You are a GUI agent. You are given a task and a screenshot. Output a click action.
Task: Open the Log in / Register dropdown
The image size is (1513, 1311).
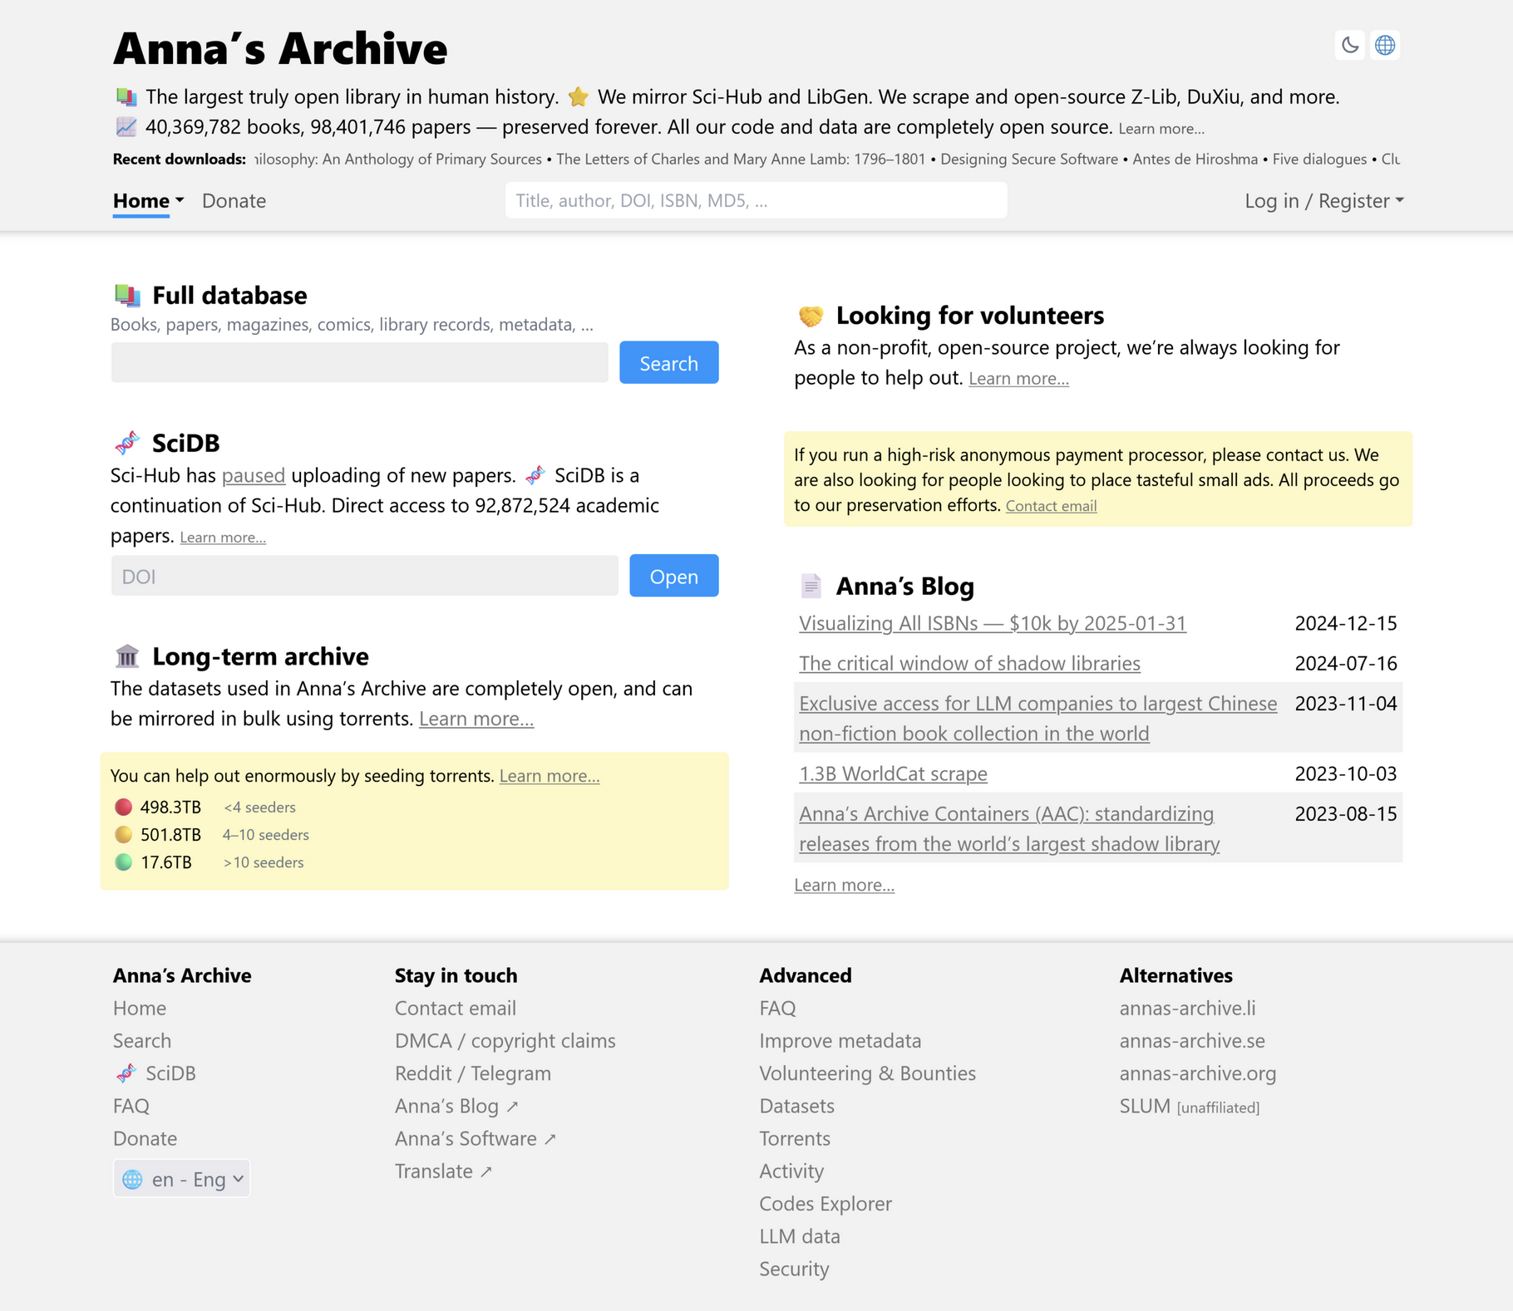point(1323,201)
